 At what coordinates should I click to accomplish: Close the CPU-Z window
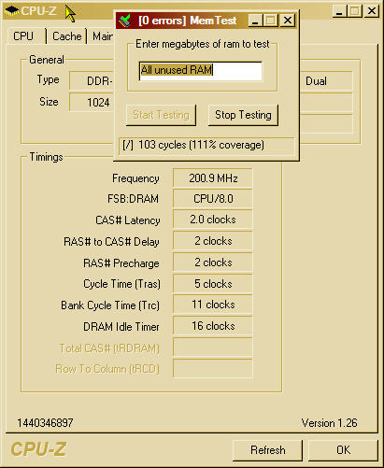372,11
